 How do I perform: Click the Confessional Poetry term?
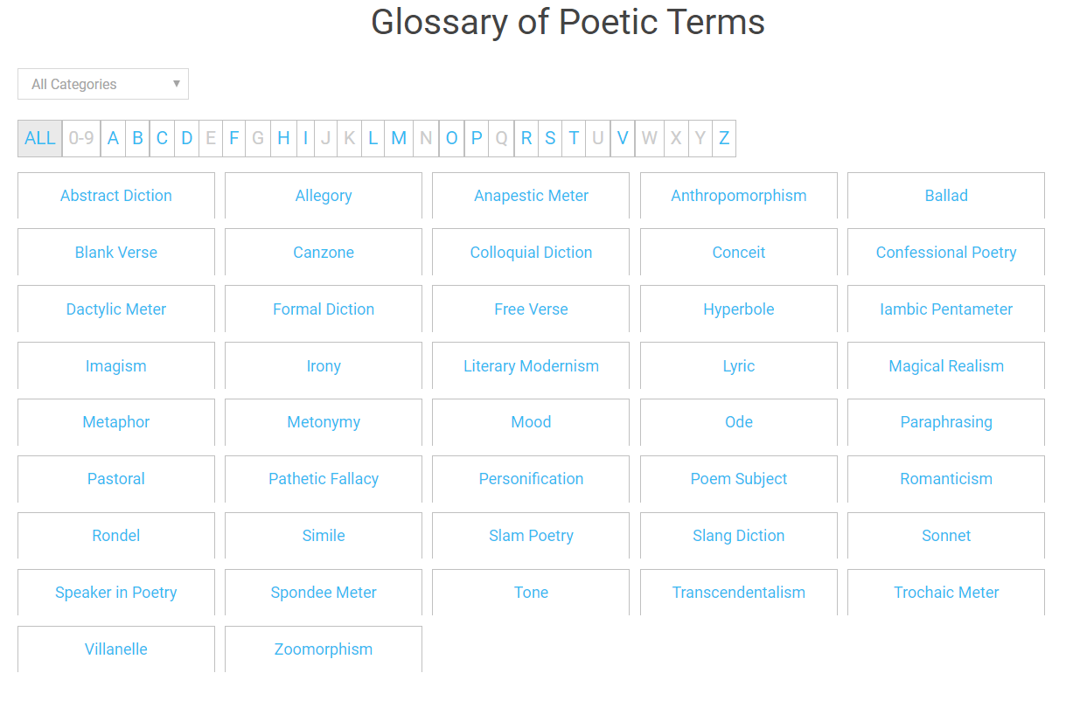pyautogui.click(x=946, y=253)
